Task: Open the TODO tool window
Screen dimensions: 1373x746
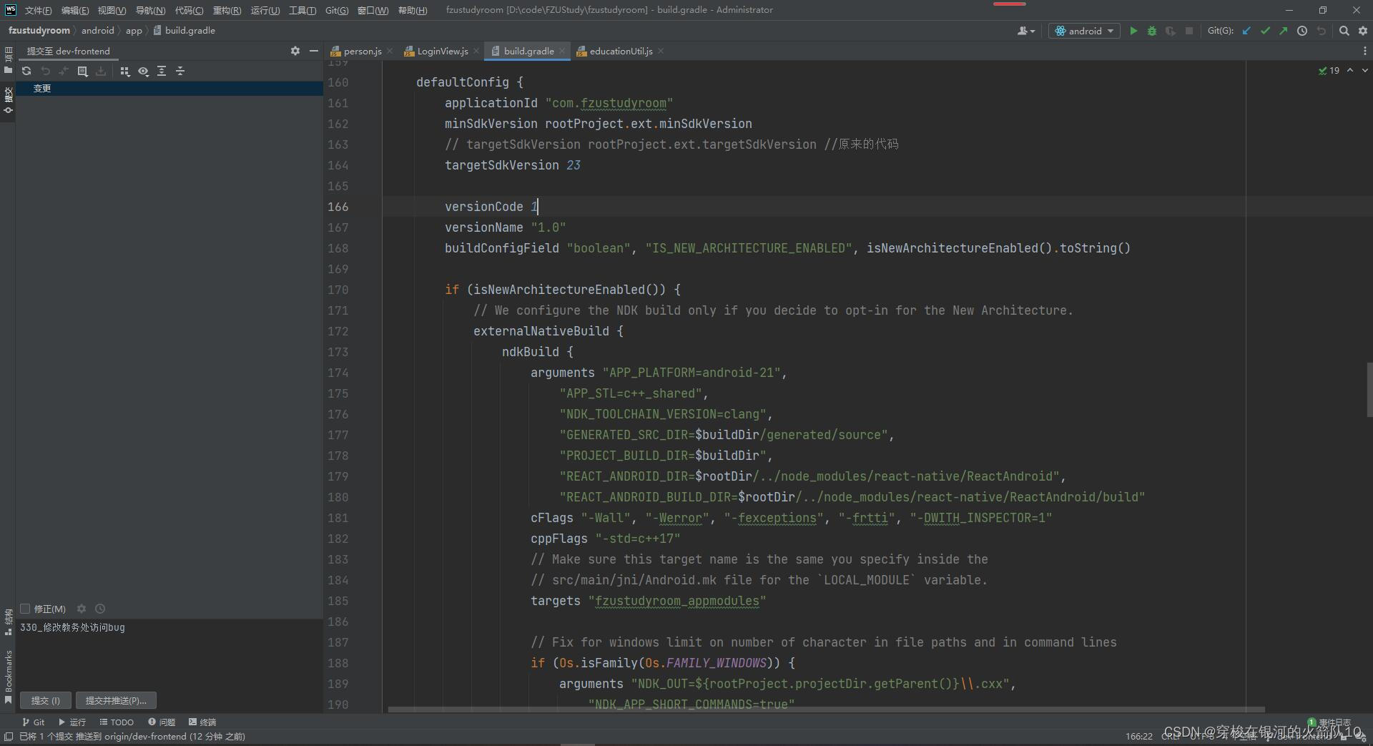Action: coord(117,722)
